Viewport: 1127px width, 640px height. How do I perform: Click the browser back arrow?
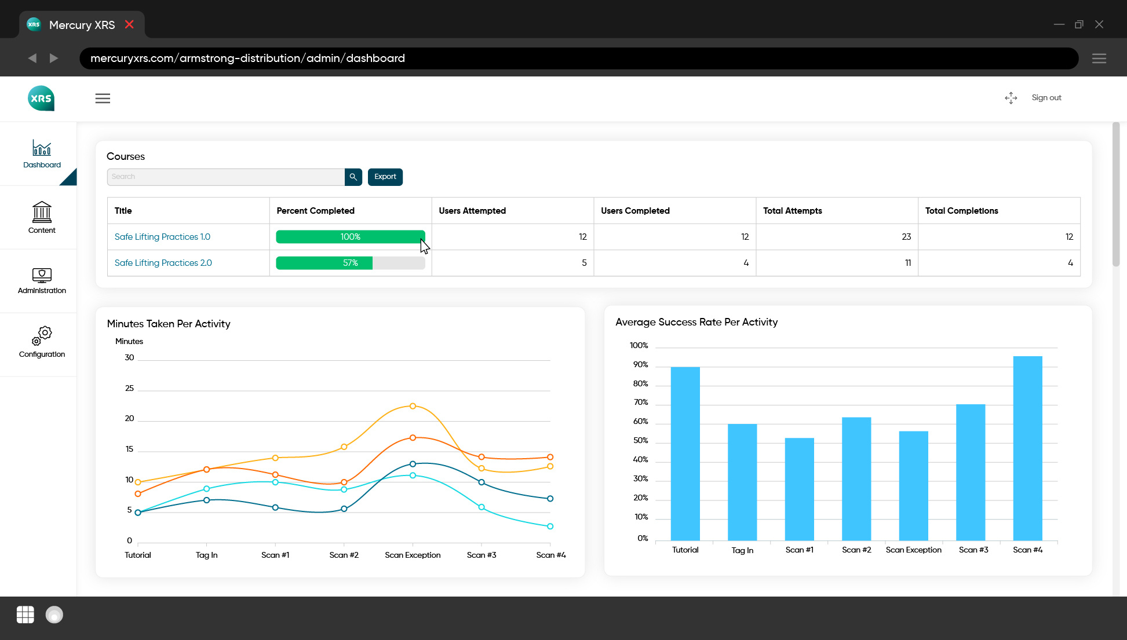[x=32, y=58]
